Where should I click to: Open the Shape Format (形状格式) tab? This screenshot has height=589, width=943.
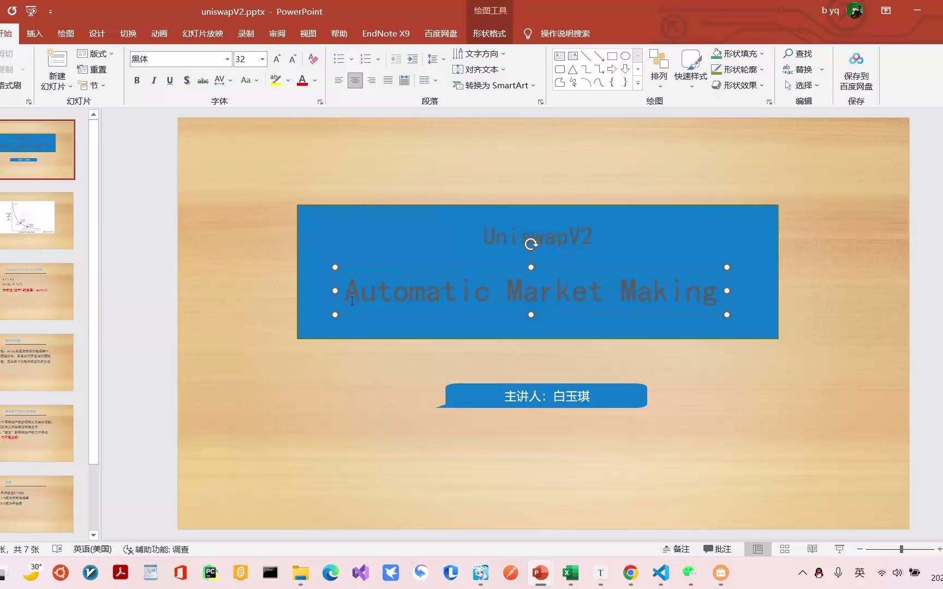pos(489,33)
